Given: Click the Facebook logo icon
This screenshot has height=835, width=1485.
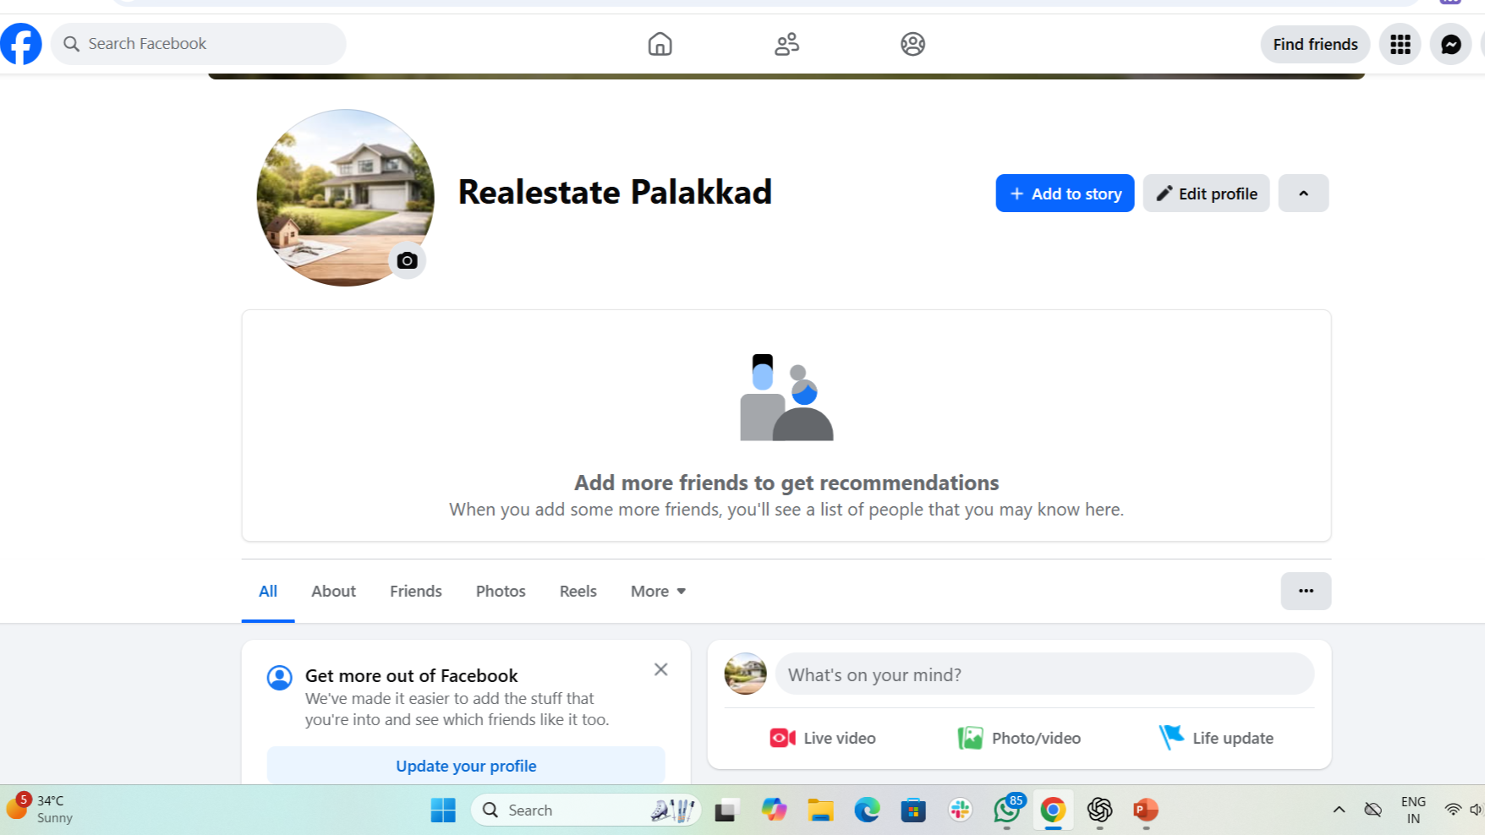Looking at the screenshot, I should 21,44.
